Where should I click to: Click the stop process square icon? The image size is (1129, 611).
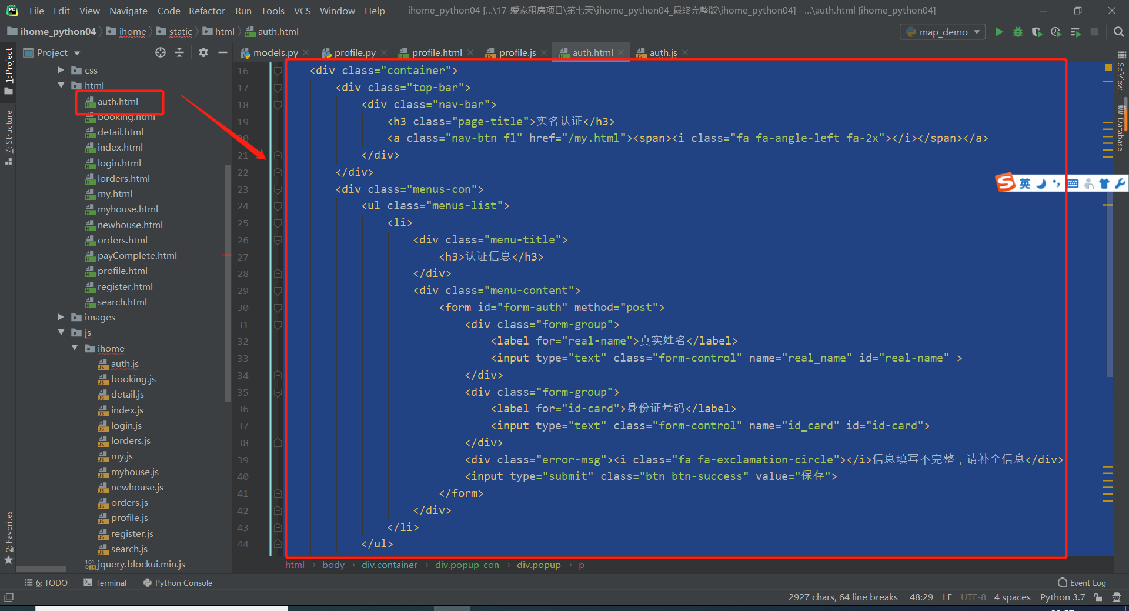tap(1094, 32)
